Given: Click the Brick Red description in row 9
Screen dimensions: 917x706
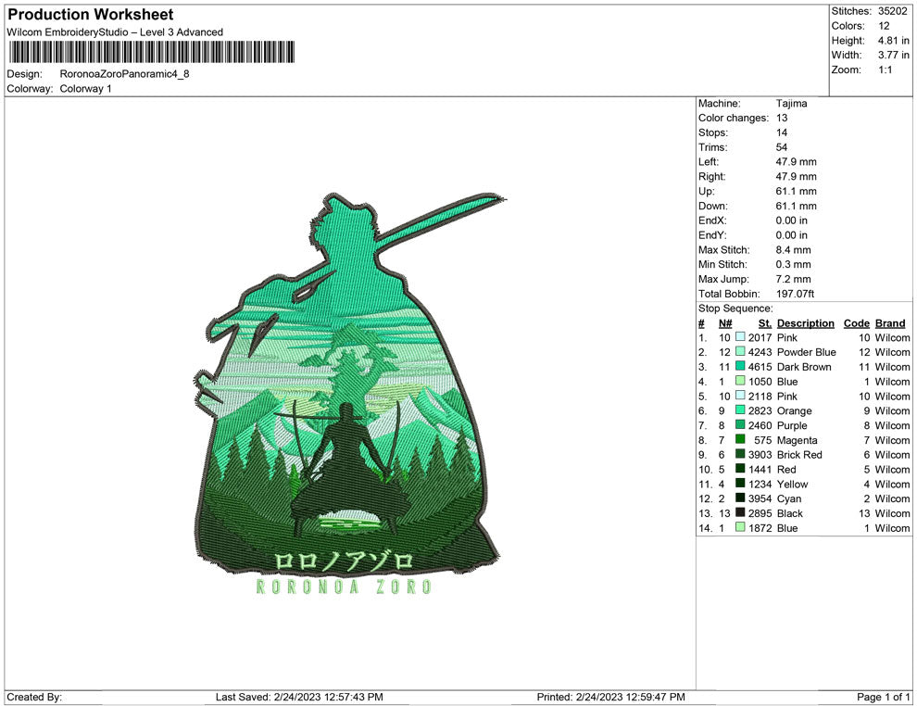Looking at the screenshot, I should (x=799, y=454).
